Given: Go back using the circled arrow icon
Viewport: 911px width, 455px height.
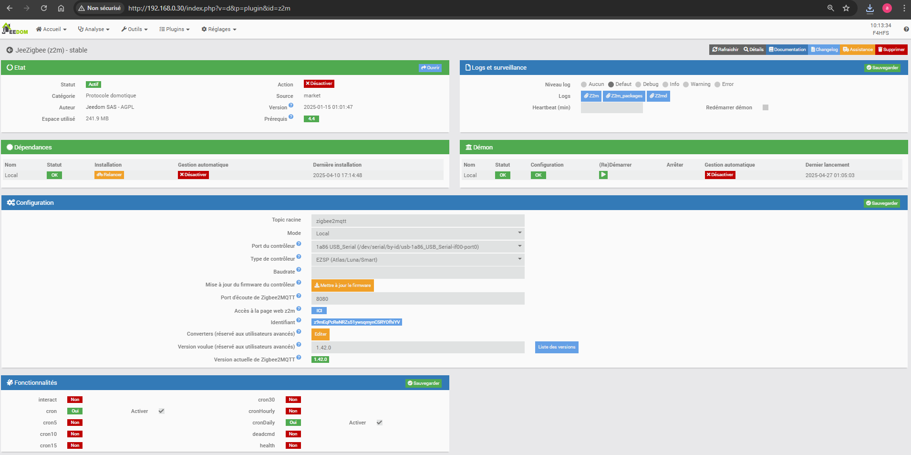Looking at the screenshot, I should (x=10, y=50).
